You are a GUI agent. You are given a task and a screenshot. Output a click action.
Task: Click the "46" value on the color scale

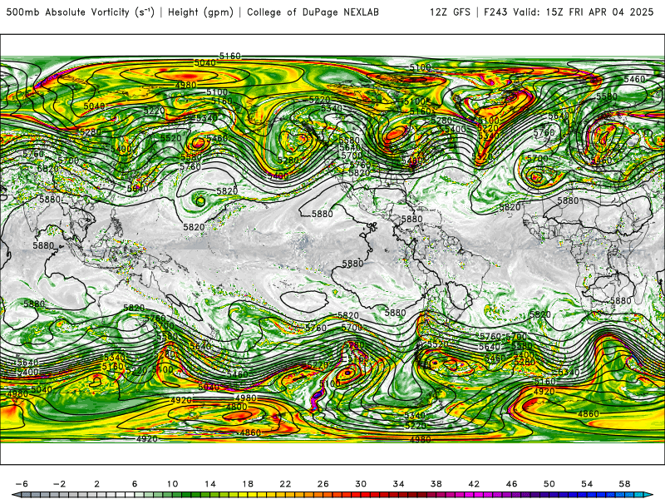point(512,484)
